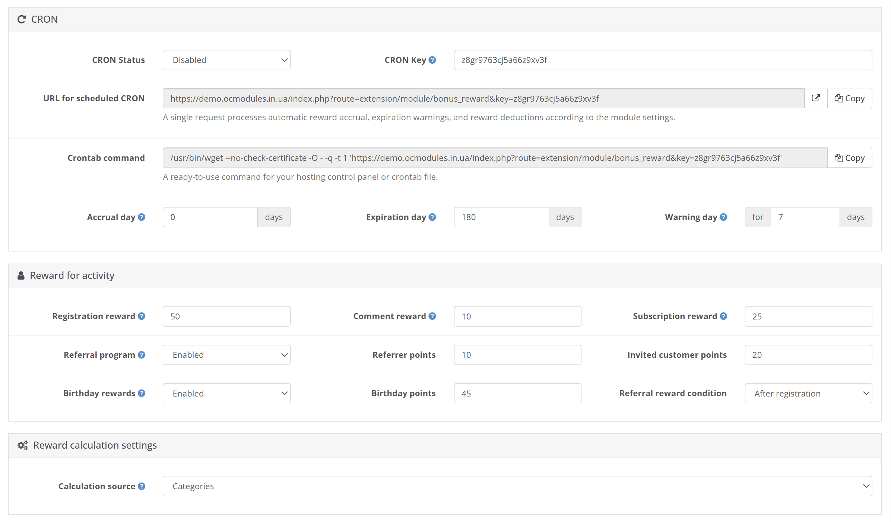The height and width of the screenshot is (522, 891).
Task: Click help icon beside Warning day
Action: pyautogui.click(x=723, y=217)
